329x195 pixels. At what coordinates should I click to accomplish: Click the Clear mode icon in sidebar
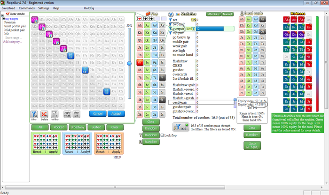pos(8,14)
